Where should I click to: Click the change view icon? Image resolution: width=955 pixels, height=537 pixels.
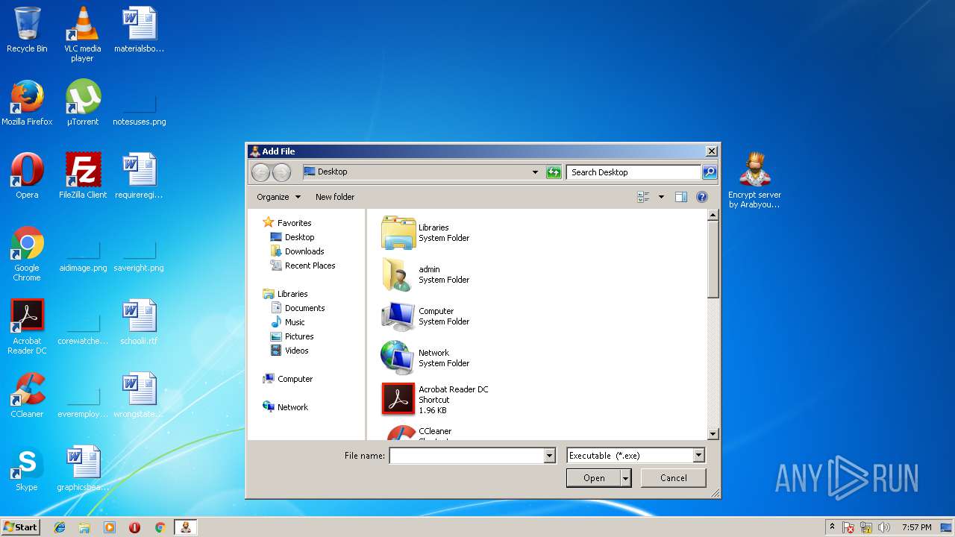(x=643, y=197)
